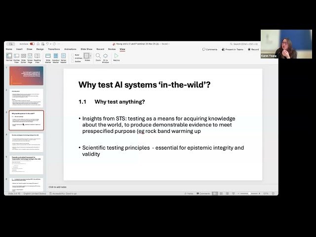Select slide 3 thumbnail
316x237 pixels.
tap(26, 120)
